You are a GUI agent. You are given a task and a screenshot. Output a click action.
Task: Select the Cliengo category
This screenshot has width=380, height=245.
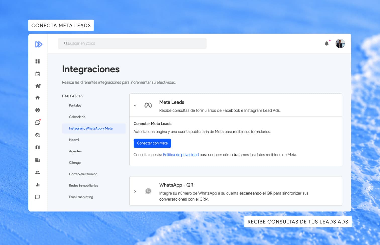[75, 163]
